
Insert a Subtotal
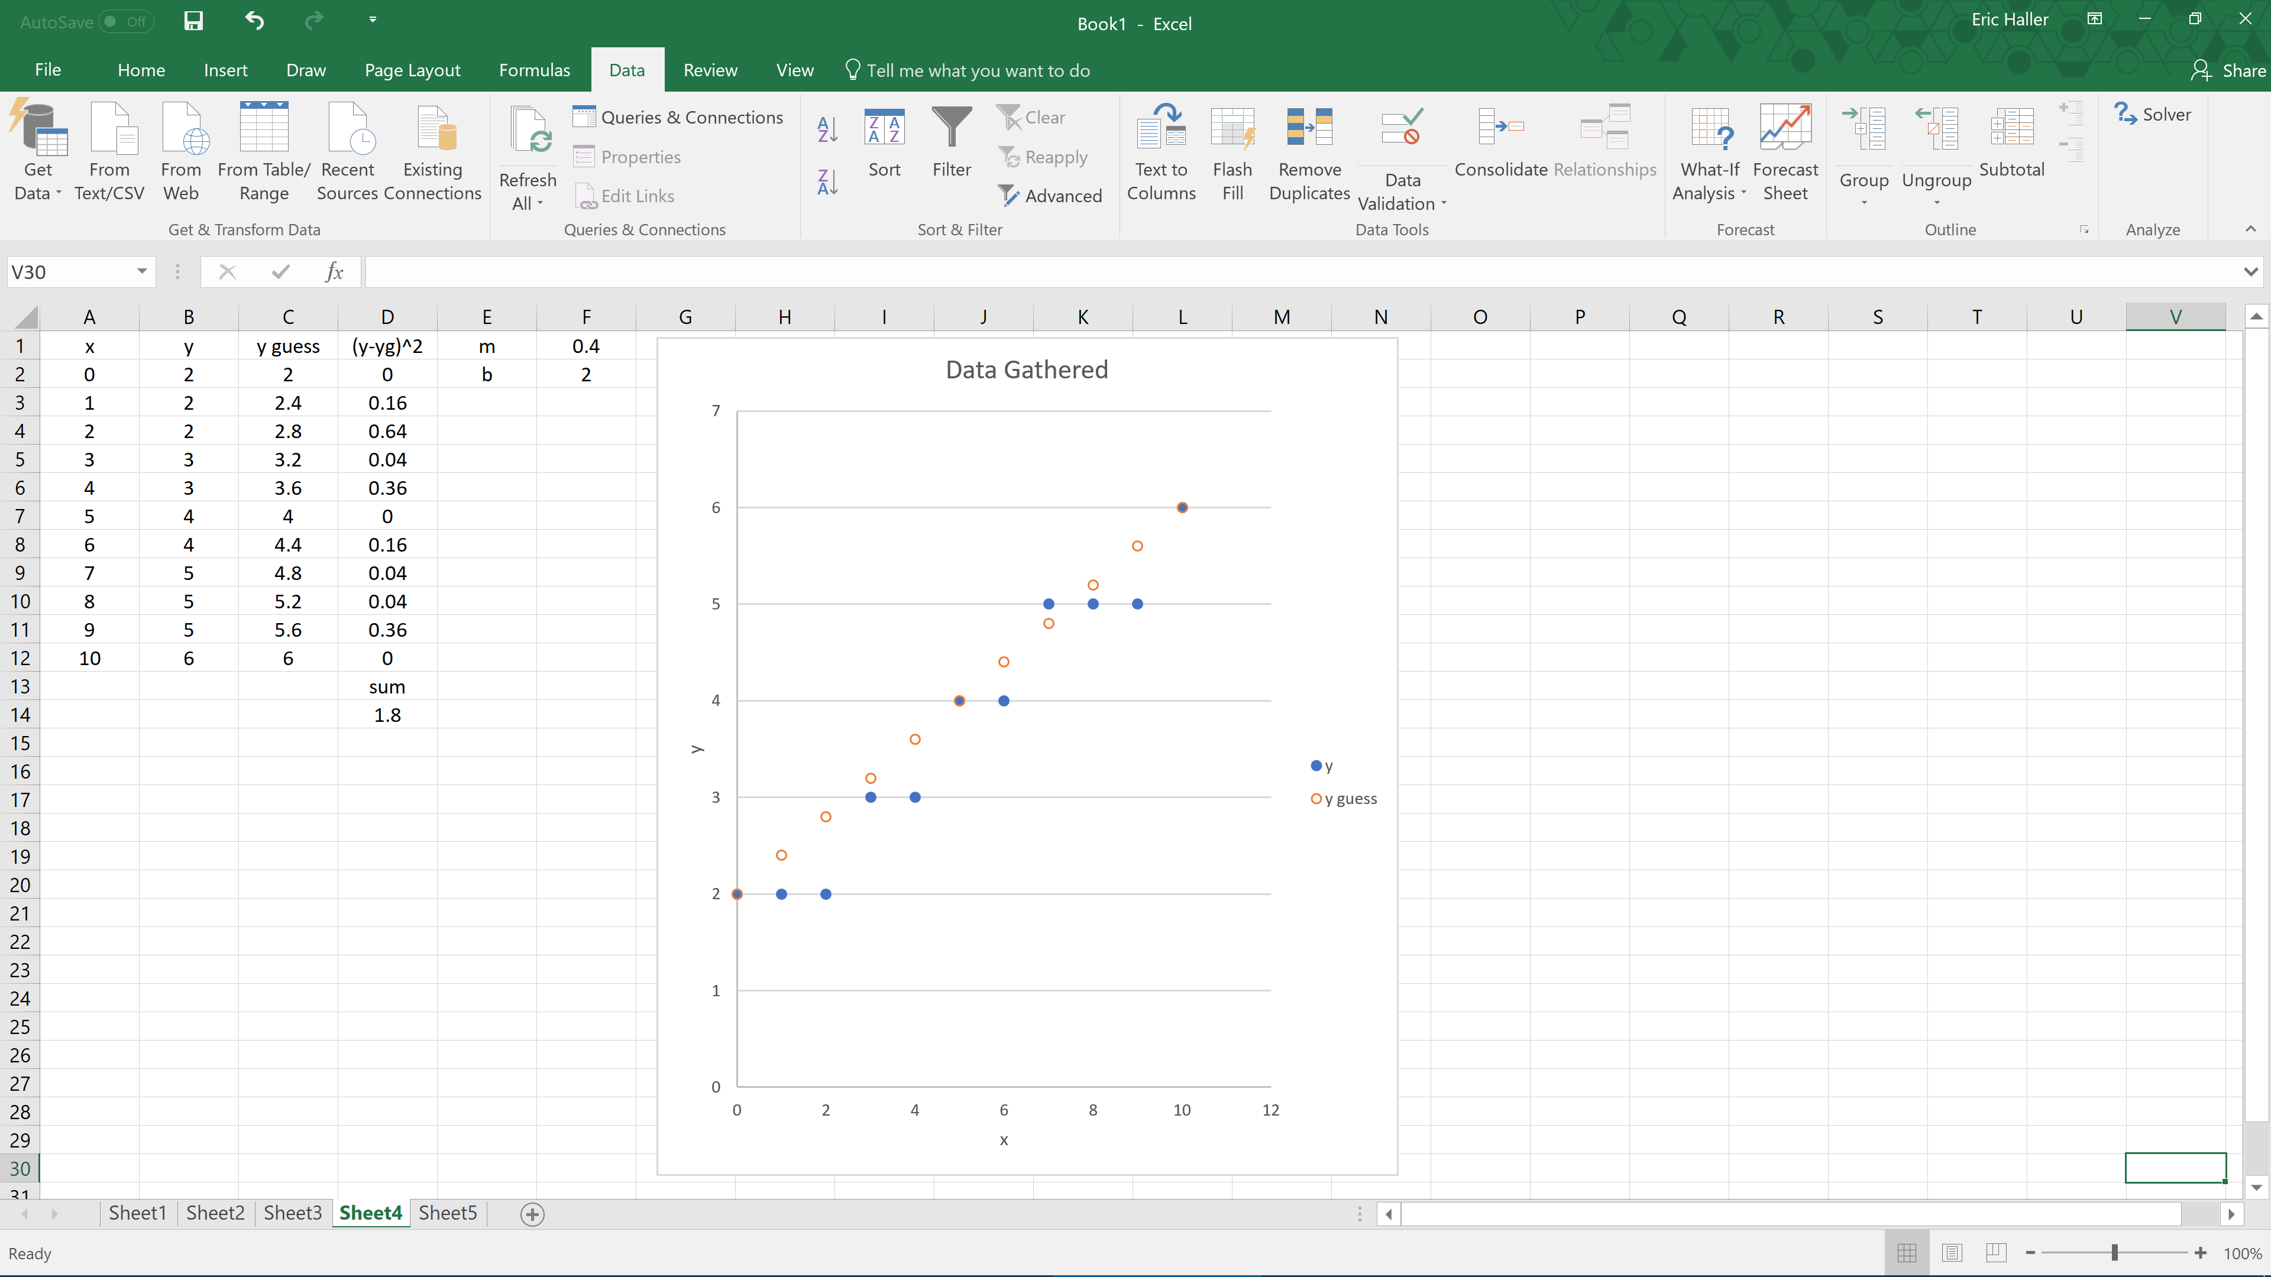(x=2012, y=141)
